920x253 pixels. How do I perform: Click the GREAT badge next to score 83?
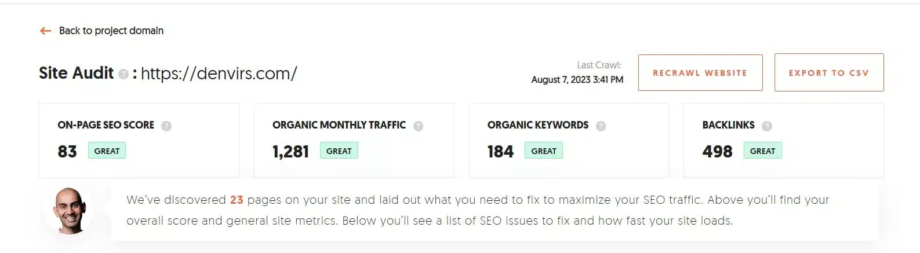(x=107, y=151)
